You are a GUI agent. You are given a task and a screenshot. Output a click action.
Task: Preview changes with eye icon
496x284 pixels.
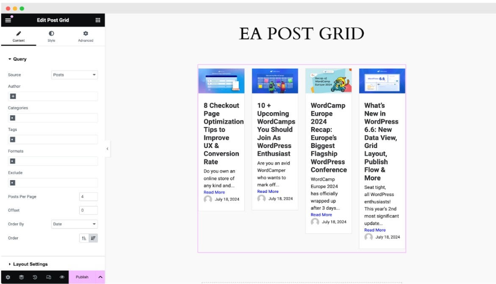tap(62, 277)
